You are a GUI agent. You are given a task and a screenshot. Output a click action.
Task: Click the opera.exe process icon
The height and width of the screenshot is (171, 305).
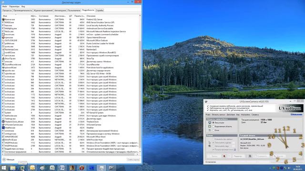click(x=3, y=38)
